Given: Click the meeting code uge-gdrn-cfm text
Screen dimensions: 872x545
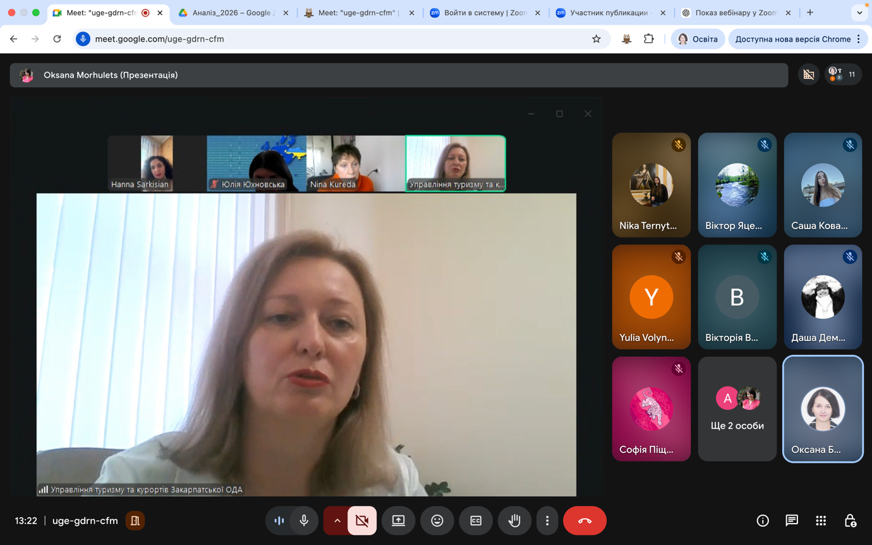Looking at the screenshot, I should (85, 521).
